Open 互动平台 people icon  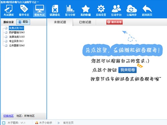click(116, 11)
